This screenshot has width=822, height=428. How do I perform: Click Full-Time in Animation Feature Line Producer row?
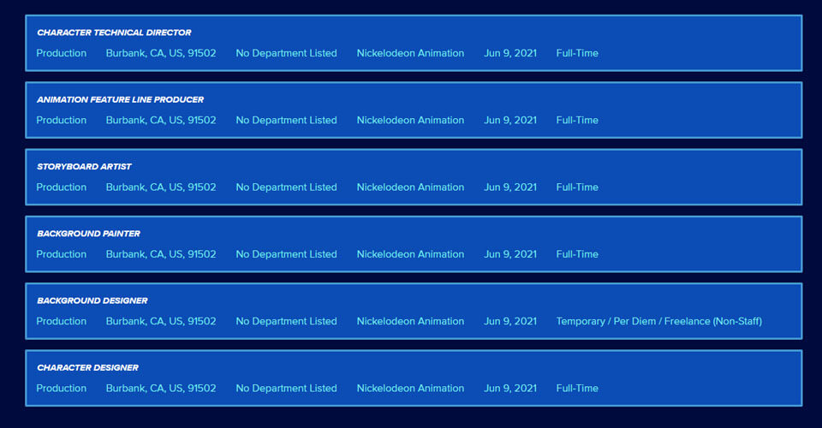pos(577,121)
